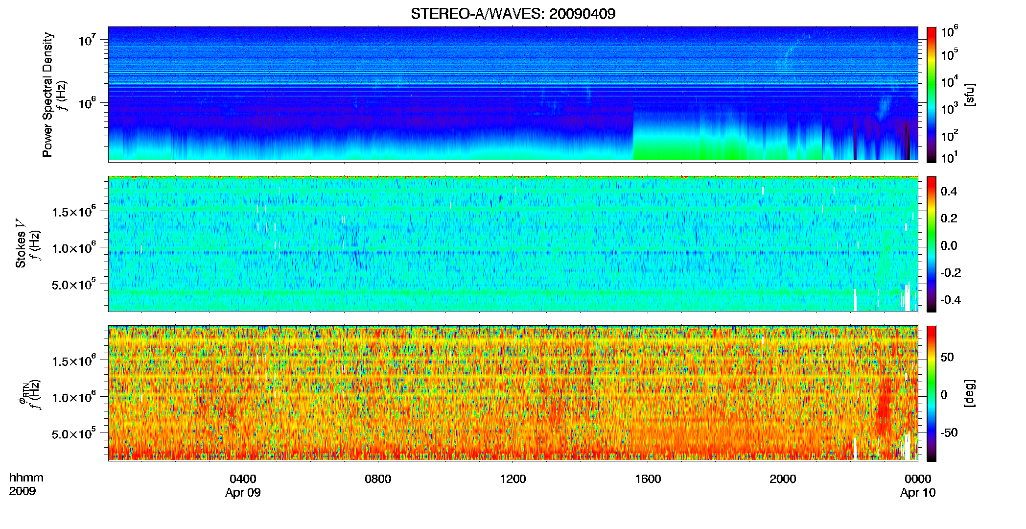Click the 50 value on the degrees color bar
The width and height of the screenshot is (1026, 529).
(947, 357)
